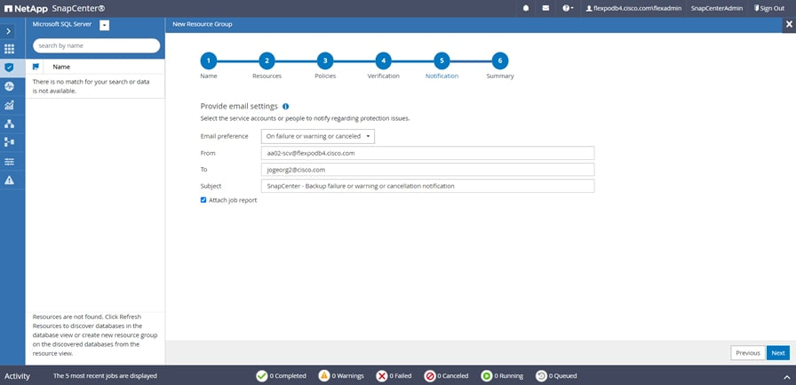796x385 pixels.
Task: Click the Previous button
Action: (x=747, y=353)
